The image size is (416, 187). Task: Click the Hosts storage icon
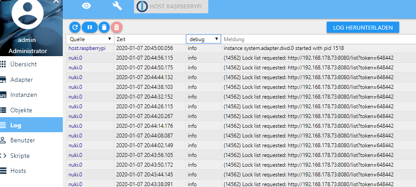2,171
